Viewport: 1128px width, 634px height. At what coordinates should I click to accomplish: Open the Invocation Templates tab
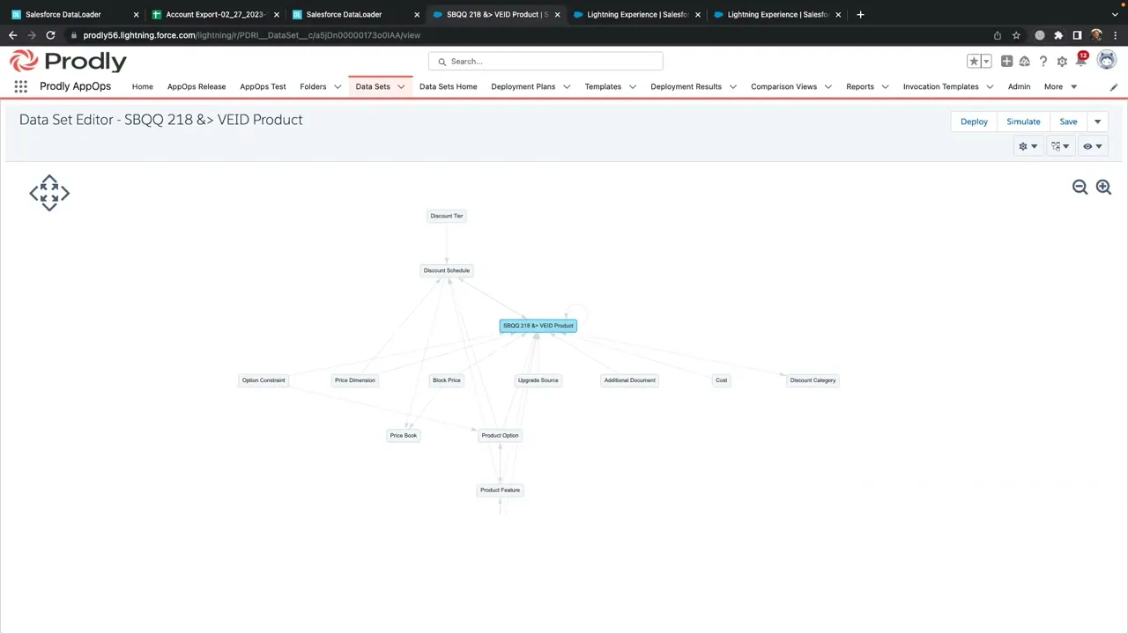941,86
